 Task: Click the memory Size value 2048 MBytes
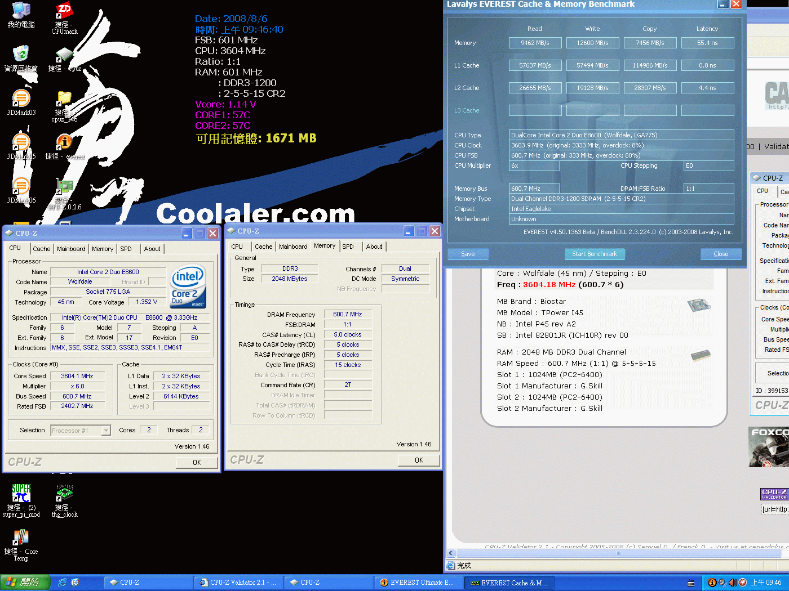290,279
